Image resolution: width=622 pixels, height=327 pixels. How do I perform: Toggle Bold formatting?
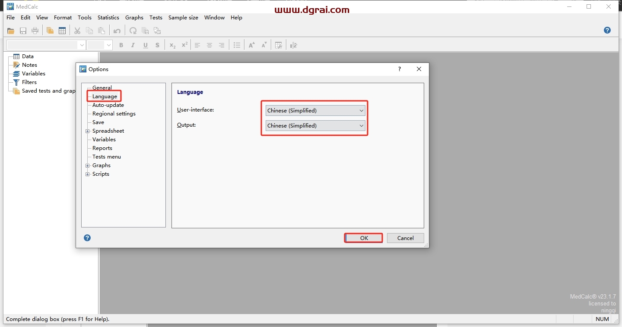click(121, 45)
